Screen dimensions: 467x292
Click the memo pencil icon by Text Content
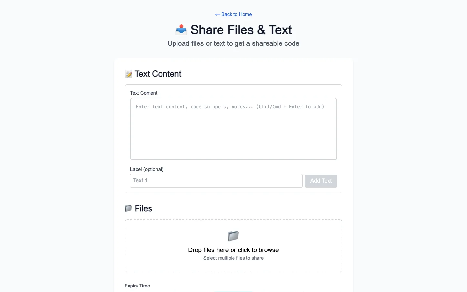click(x=128, y=74)
